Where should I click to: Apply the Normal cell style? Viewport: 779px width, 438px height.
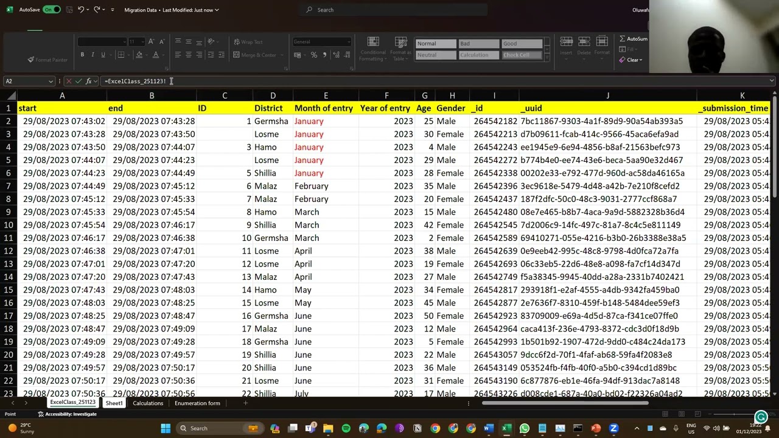[x=435, y=44]
